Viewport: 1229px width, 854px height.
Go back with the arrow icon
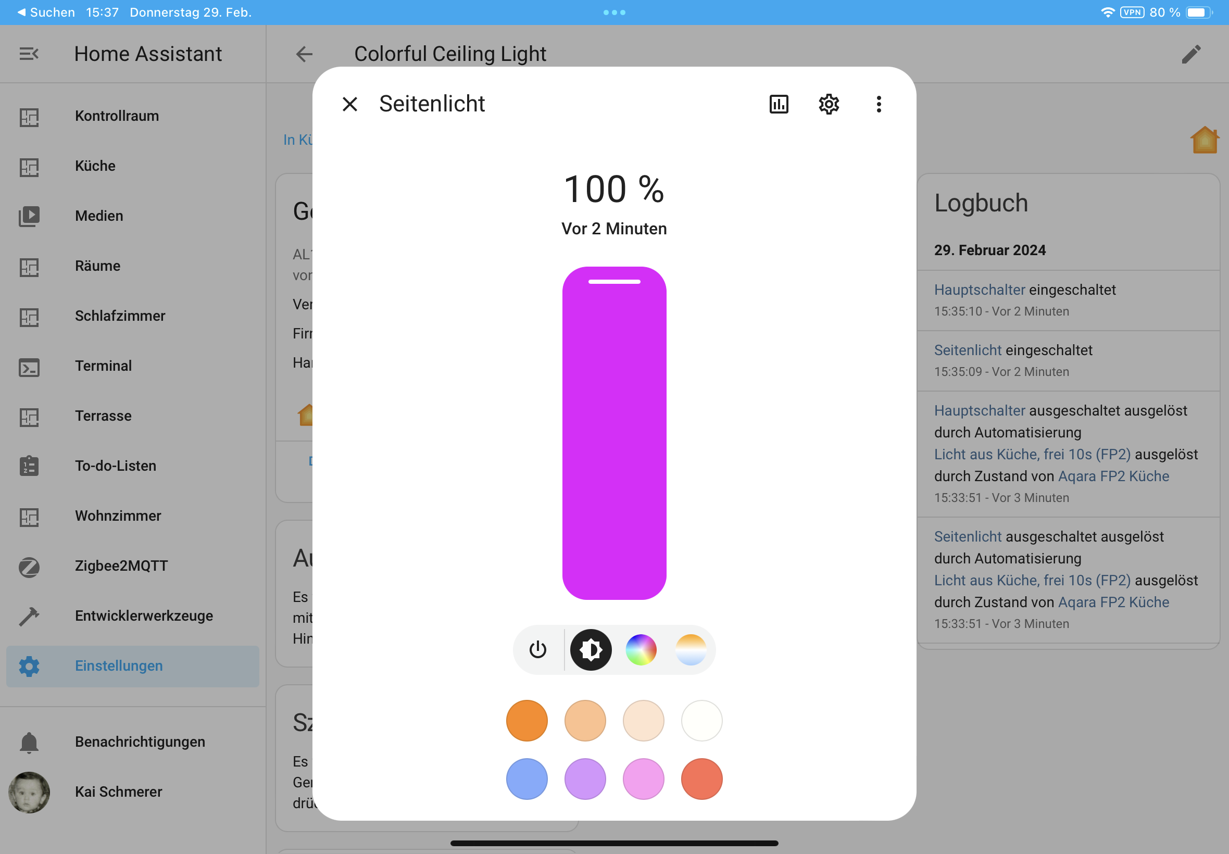(x=304, y=54)
